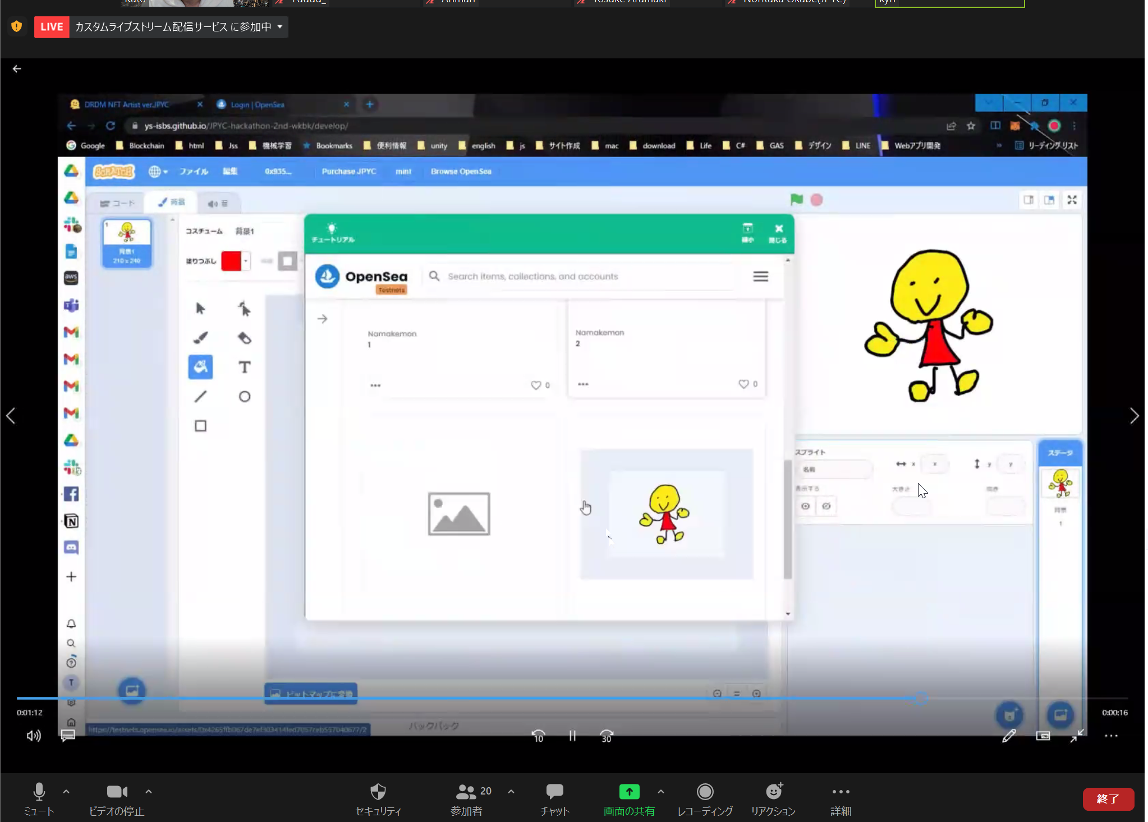This screenshot has width=1148, height=822.
Task: Expand video options arrow next to camera
Action: [149, 792]
